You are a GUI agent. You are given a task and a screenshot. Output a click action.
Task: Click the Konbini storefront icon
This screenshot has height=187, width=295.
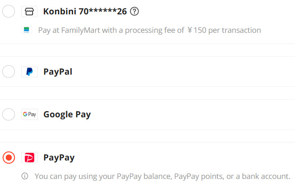29,11
